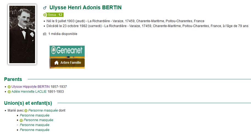
Task: Click Sosa marker next to masked spouse
Action: tap(26, 110)
